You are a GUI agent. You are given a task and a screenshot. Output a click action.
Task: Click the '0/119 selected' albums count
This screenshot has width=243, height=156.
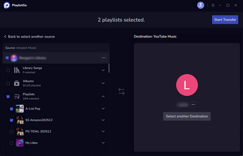pyautogui.click(x=32, y=85)
